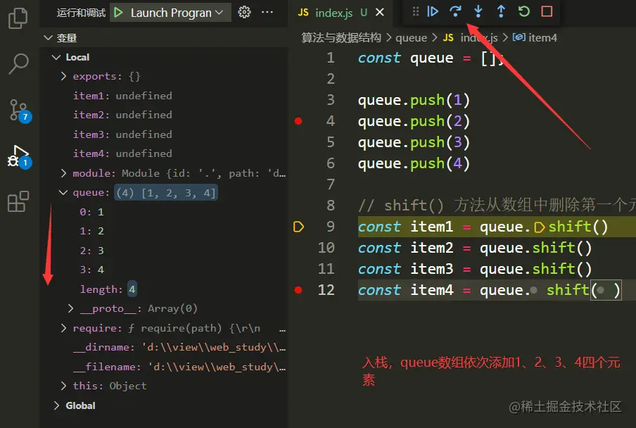This screenshot has height=428, width=636.
Task: Close the index.js editor tab
Action: [380, 13]
